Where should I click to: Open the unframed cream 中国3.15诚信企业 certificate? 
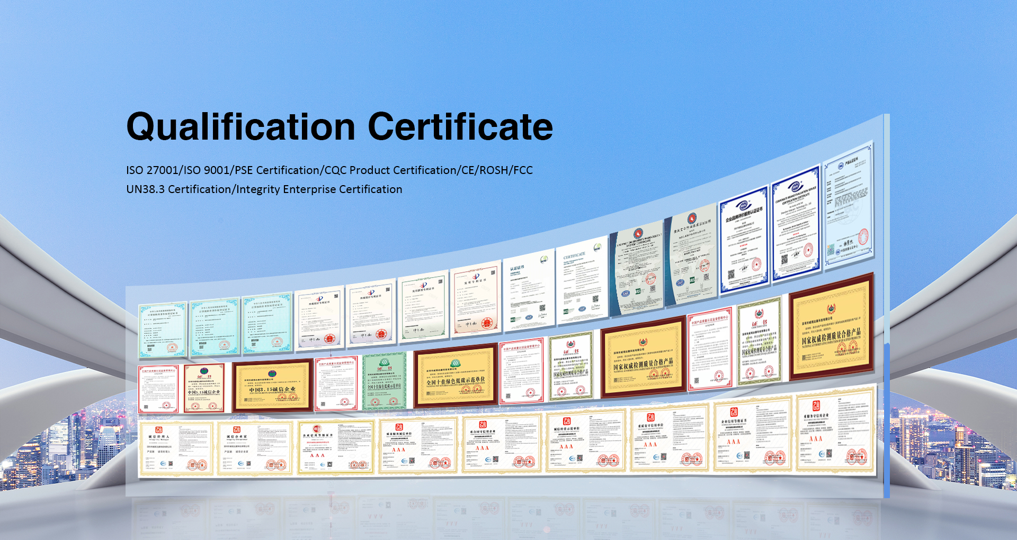[x=204, y=388]
